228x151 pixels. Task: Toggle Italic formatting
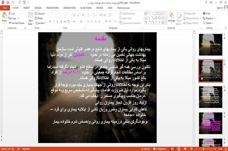click(54, 22)
